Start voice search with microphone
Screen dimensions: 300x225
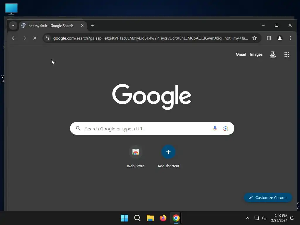tap(215, 128)
